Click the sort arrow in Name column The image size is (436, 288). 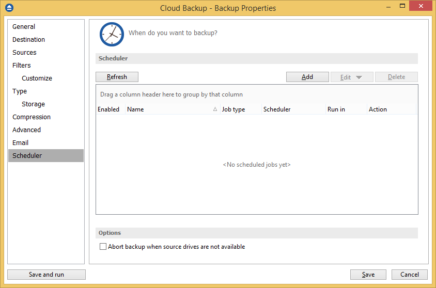coord(215,109)
